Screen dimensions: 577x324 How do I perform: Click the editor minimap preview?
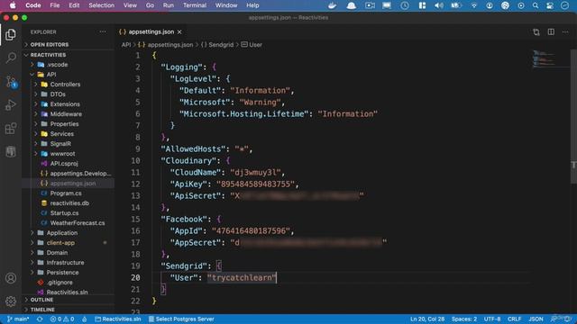click(x=545, y=58)
